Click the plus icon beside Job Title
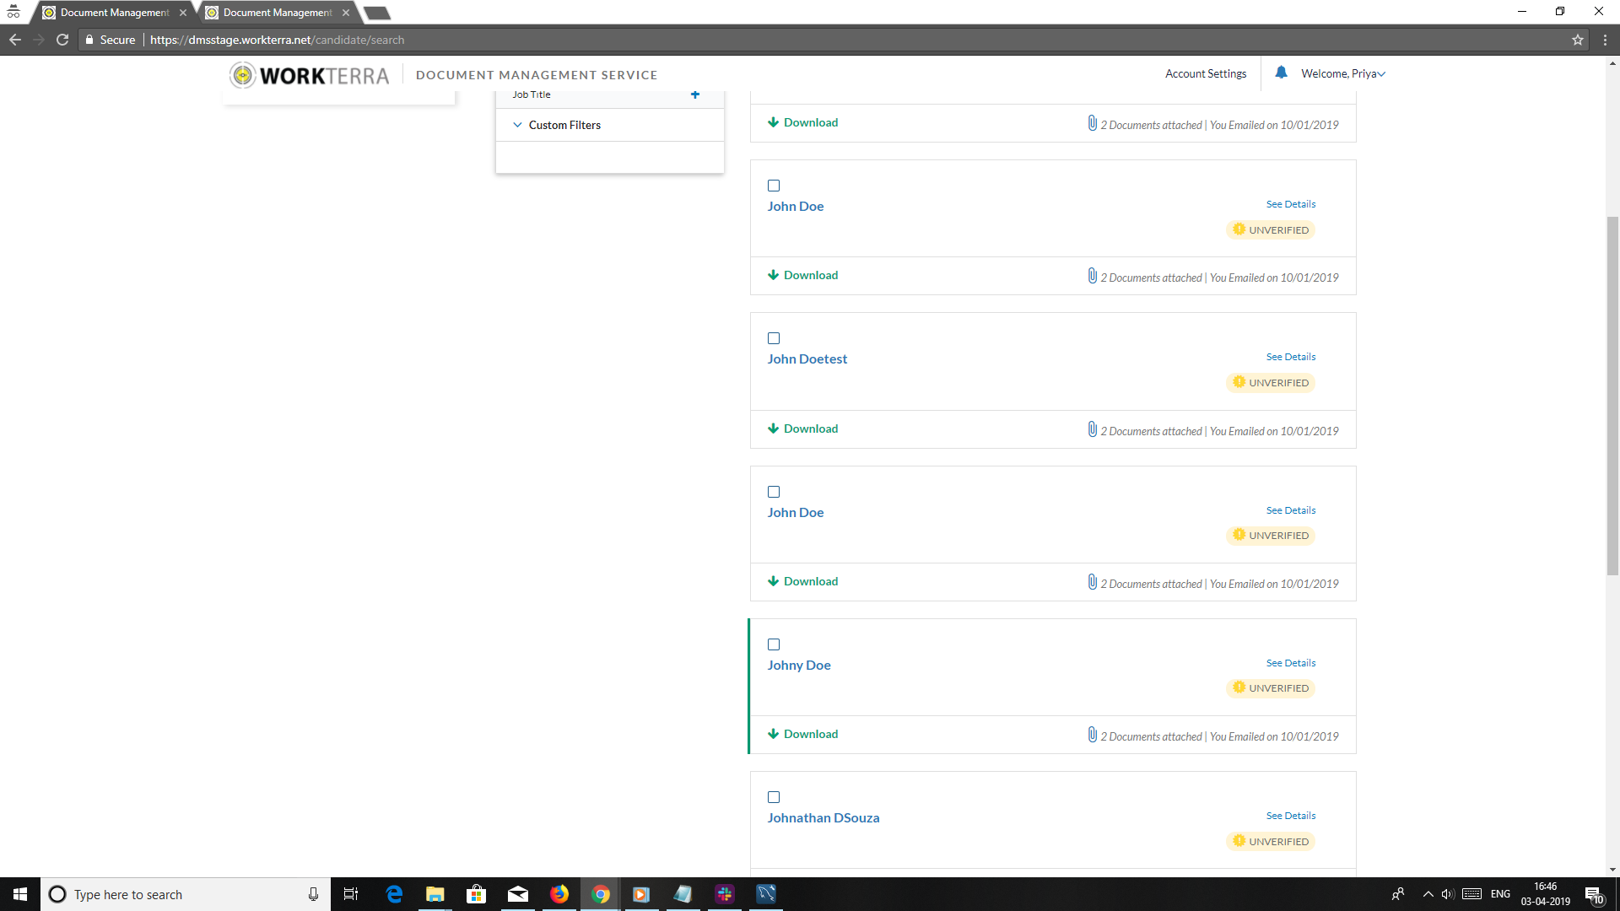The width and height of the screenshot is (1620, 911). [x=695, y=94]
